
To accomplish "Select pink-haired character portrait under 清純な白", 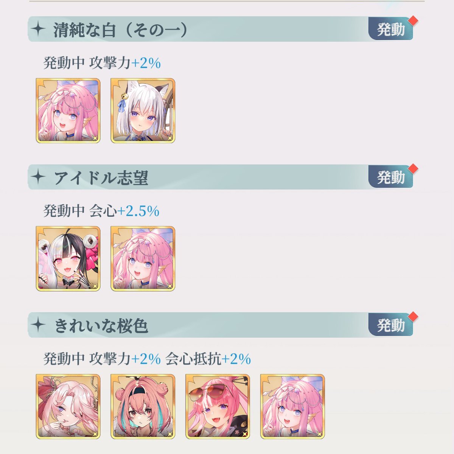I will point(68,110).
